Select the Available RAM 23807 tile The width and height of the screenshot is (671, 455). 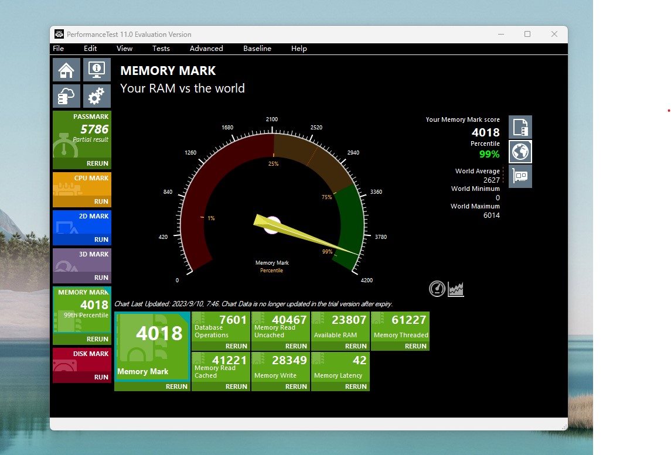tap(340, 327)
